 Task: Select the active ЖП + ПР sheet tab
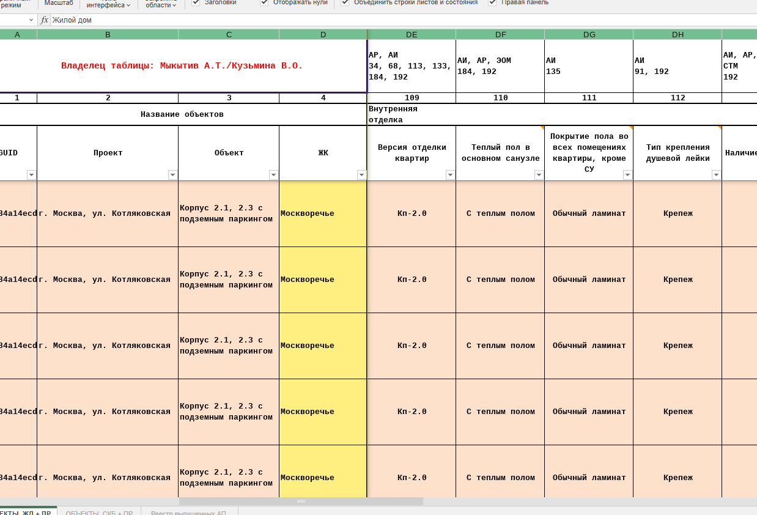28,511
